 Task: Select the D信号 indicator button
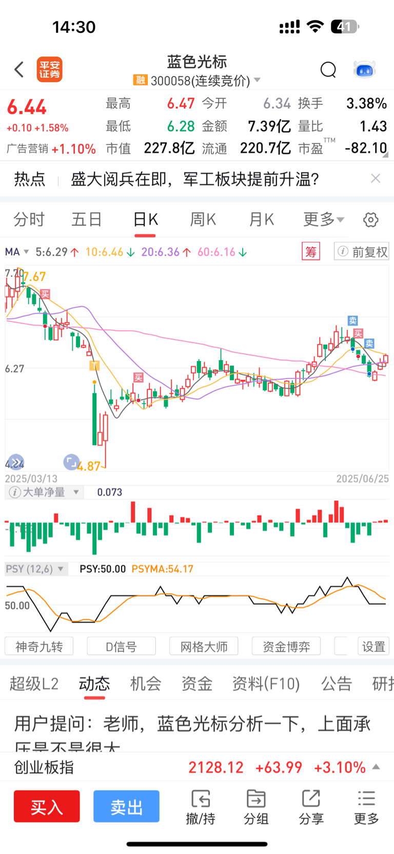[121, 646]
